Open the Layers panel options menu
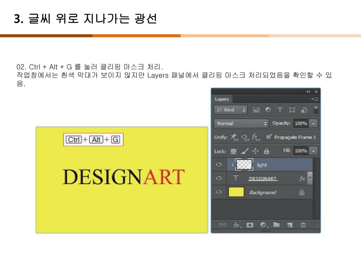 click(x=315, y=99)
